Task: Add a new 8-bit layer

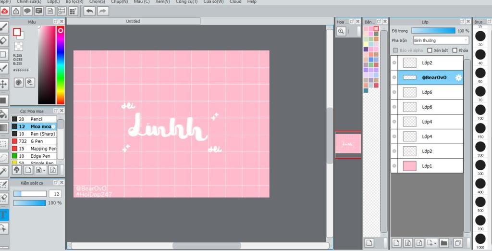Action: (407, 243)
